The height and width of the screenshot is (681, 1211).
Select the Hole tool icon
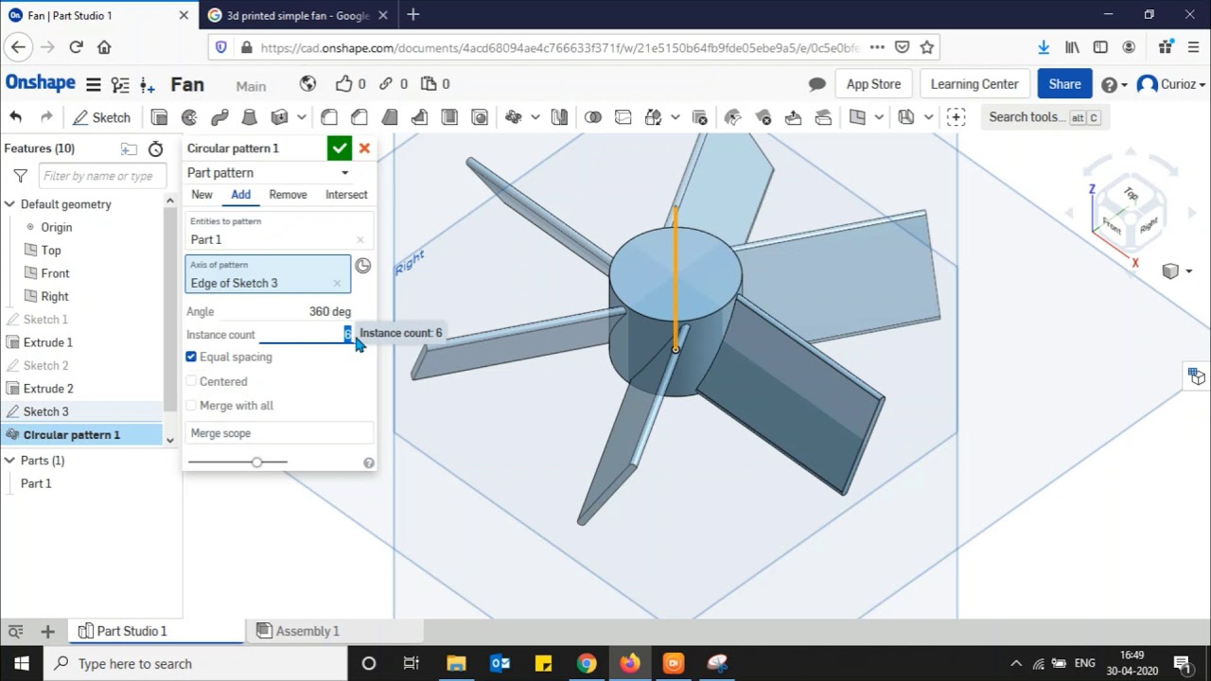pyautogui.click(x=480, y=117)
